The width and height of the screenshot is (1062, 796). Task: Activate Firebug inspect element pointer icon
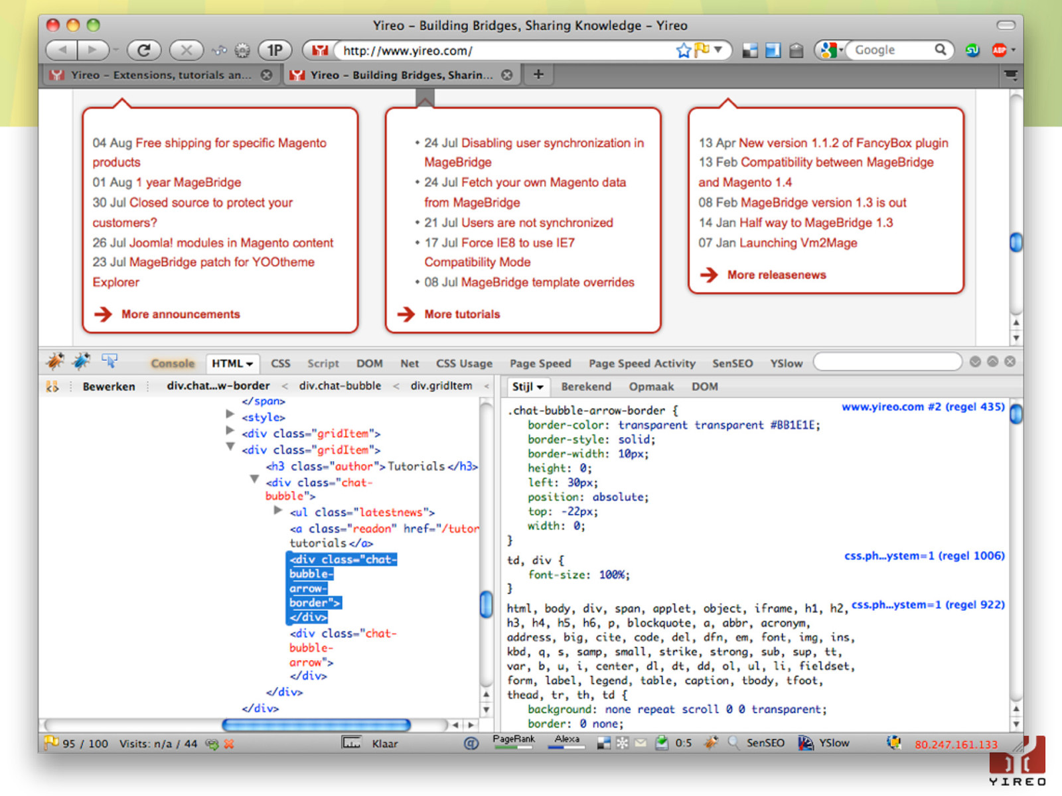pos(110,361)
